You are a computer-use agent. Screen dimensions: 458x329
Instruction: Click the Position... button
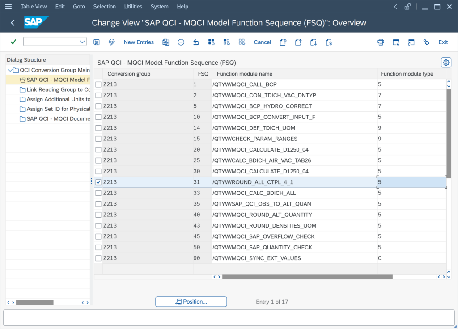pyautogui.click(x=191, y=302)
